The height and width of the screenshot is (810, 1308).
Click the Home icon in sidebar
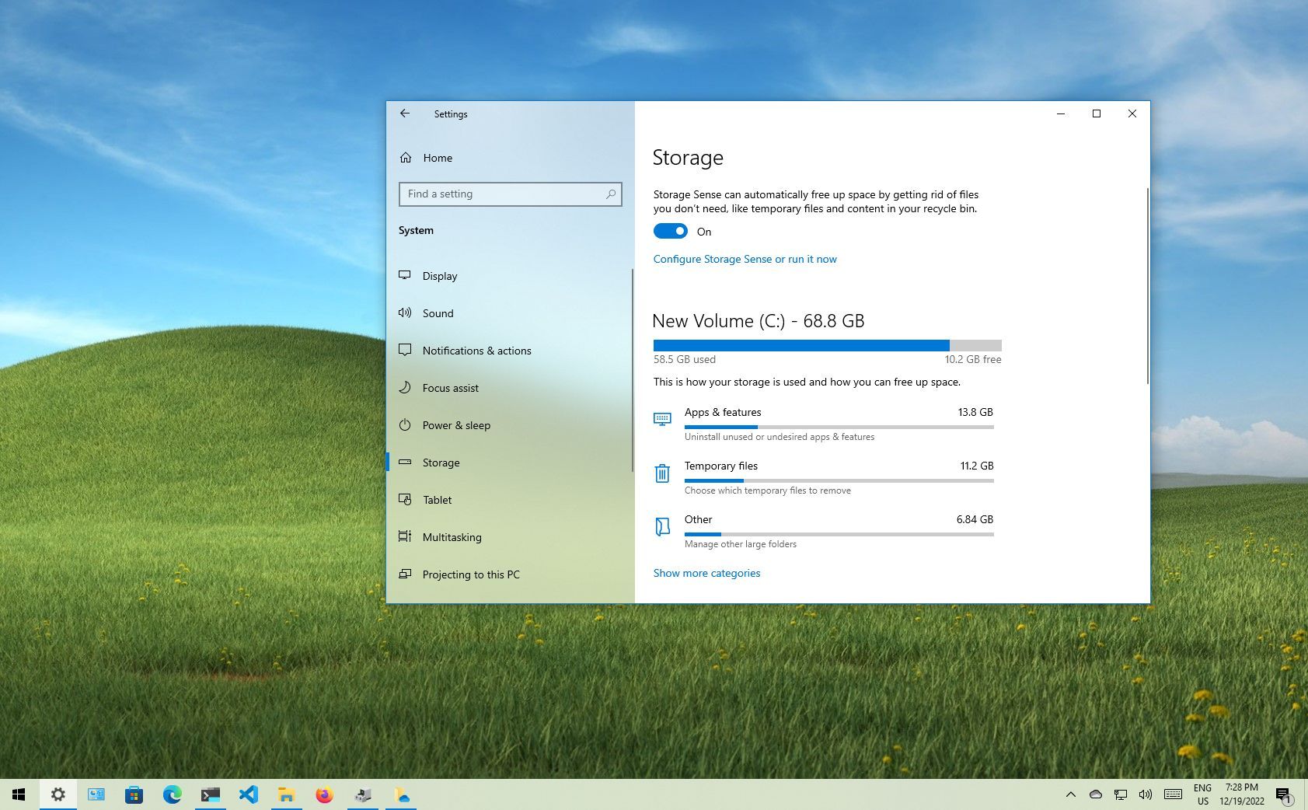405,157
